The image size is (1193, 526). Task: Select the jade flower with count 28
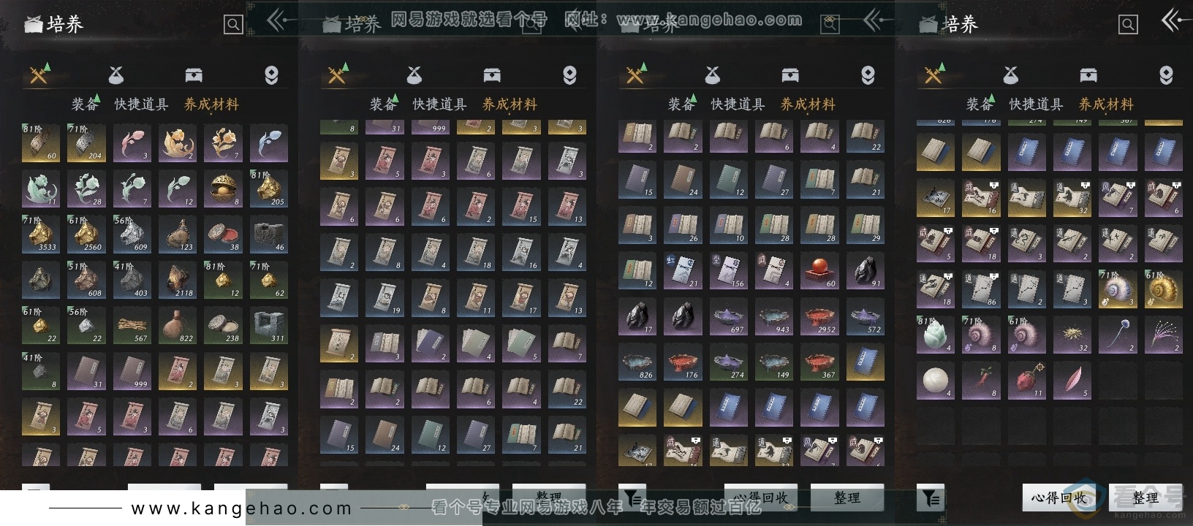pyautogui.click(x=86, y=188)
